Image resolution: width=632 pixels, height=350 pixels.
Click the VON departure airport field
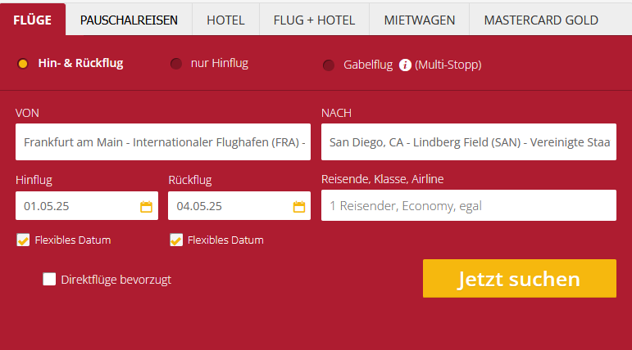pyautogui.click(x=163, y=141)
